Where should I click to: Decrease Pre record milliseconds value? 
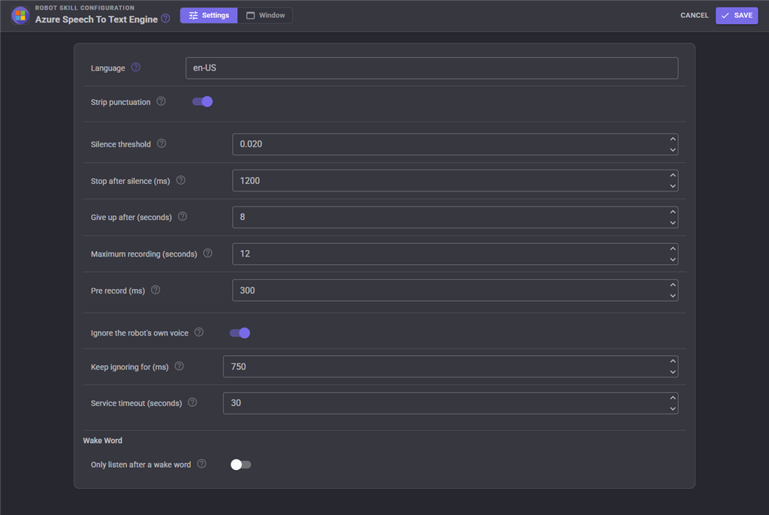[x=673, y=296]
